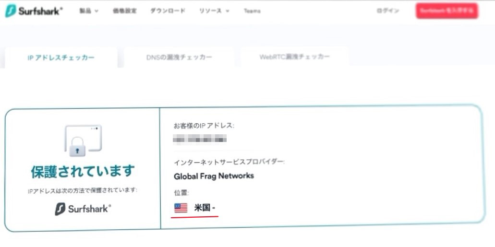Open the Surfshark logo home link
This screenshot has width=495, height=247.
pyautogui.click(x=34, y=11)
